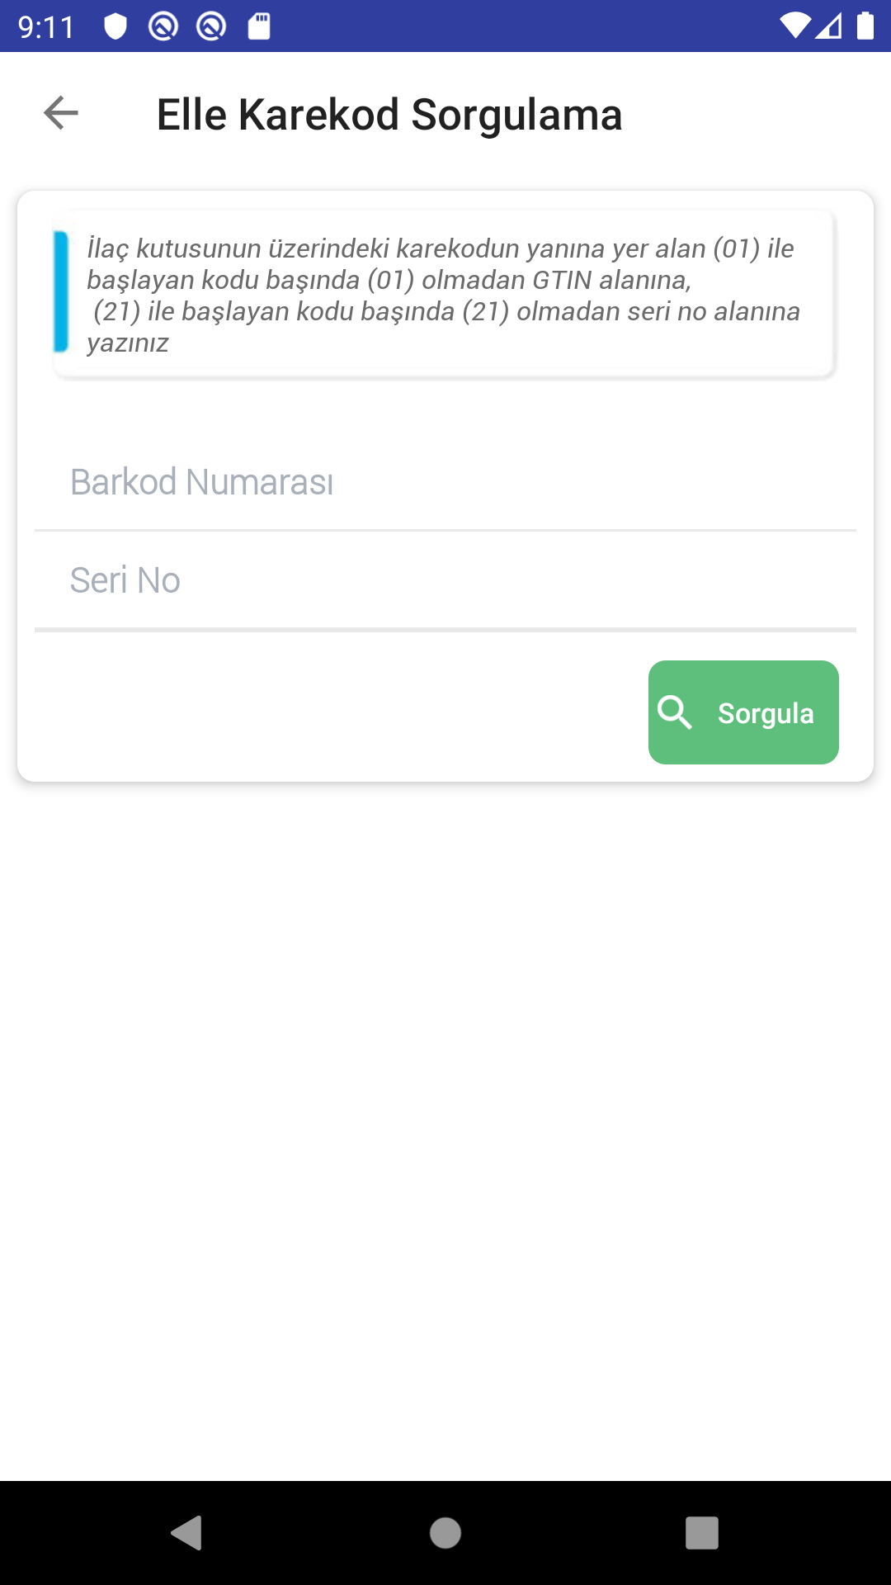This screenshot has height=1585, width=891.
Task: Focus the Barkod Numarası field
Action: [445, 482]
